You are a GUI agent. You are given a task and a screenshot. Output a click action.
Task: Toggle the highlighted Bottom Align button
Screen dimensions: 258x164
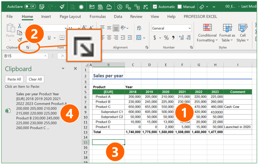(116, 28)
